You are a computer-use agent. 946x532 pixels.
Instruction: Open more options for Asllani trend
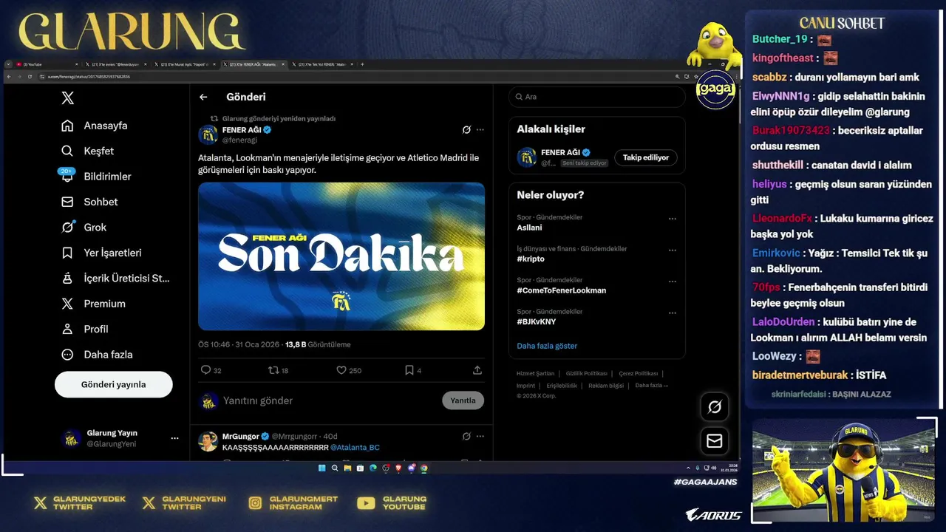[x=673, y=219]
